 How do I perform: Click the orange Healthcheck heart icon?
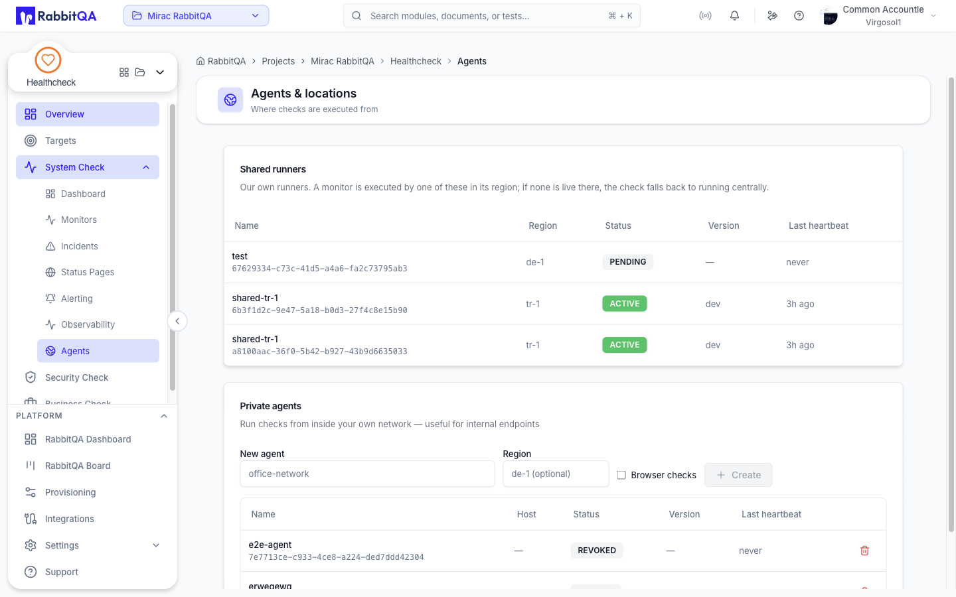pos(48,60)
